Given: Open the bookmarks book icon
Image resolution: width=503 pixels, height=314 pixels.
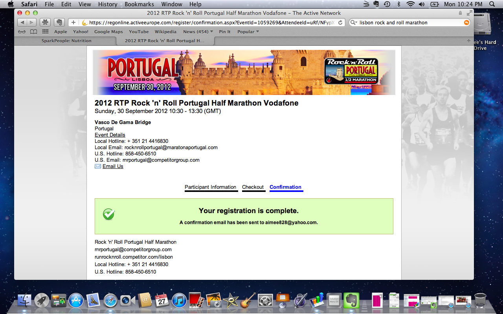Looking at the screenshot, I should [x=34, y=32].
